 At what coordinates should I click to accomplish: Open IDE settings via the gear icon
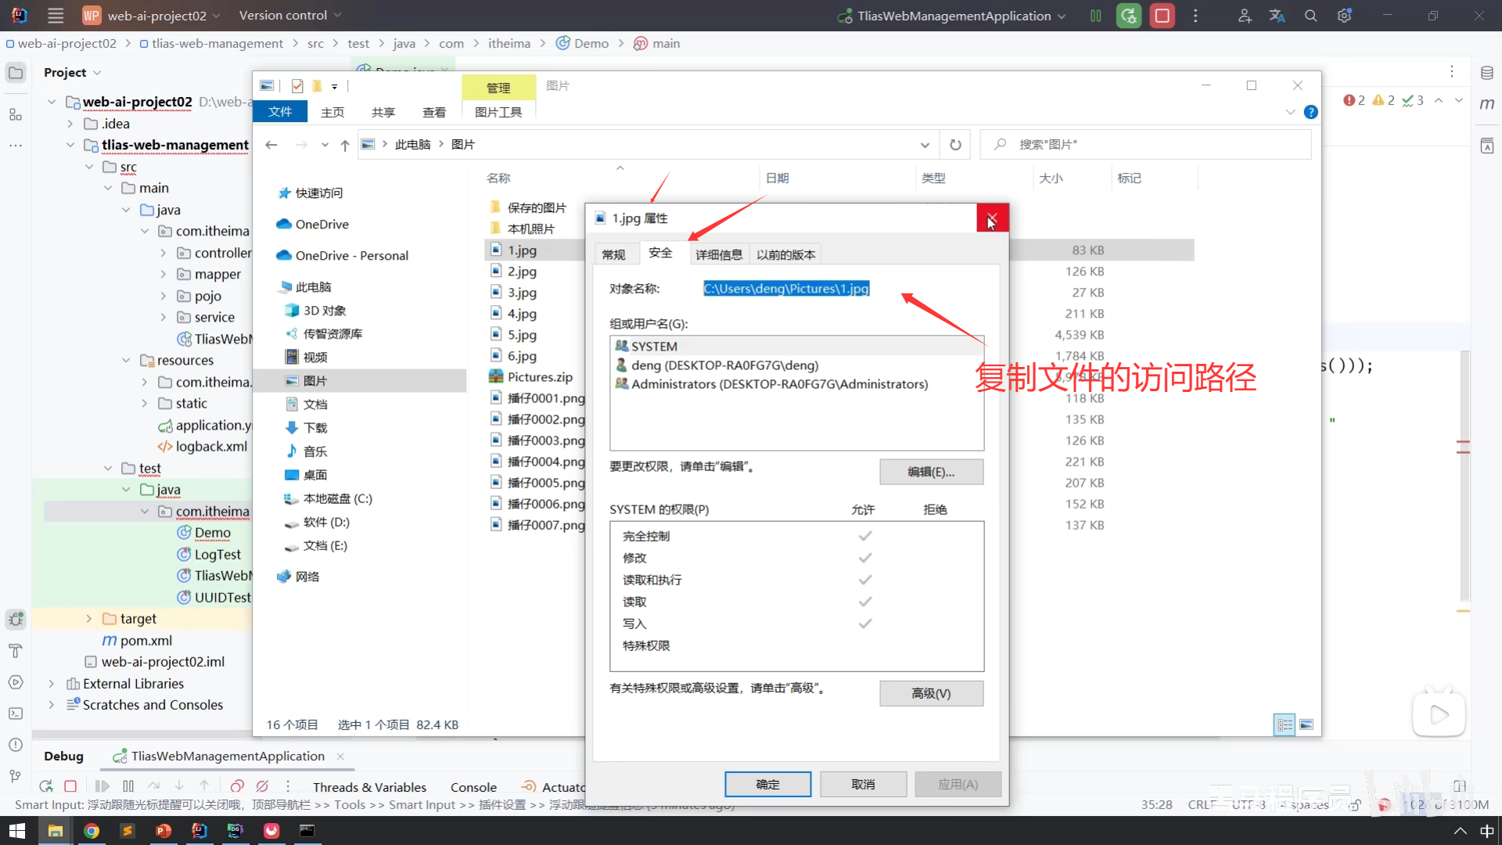pos(1344,16)
